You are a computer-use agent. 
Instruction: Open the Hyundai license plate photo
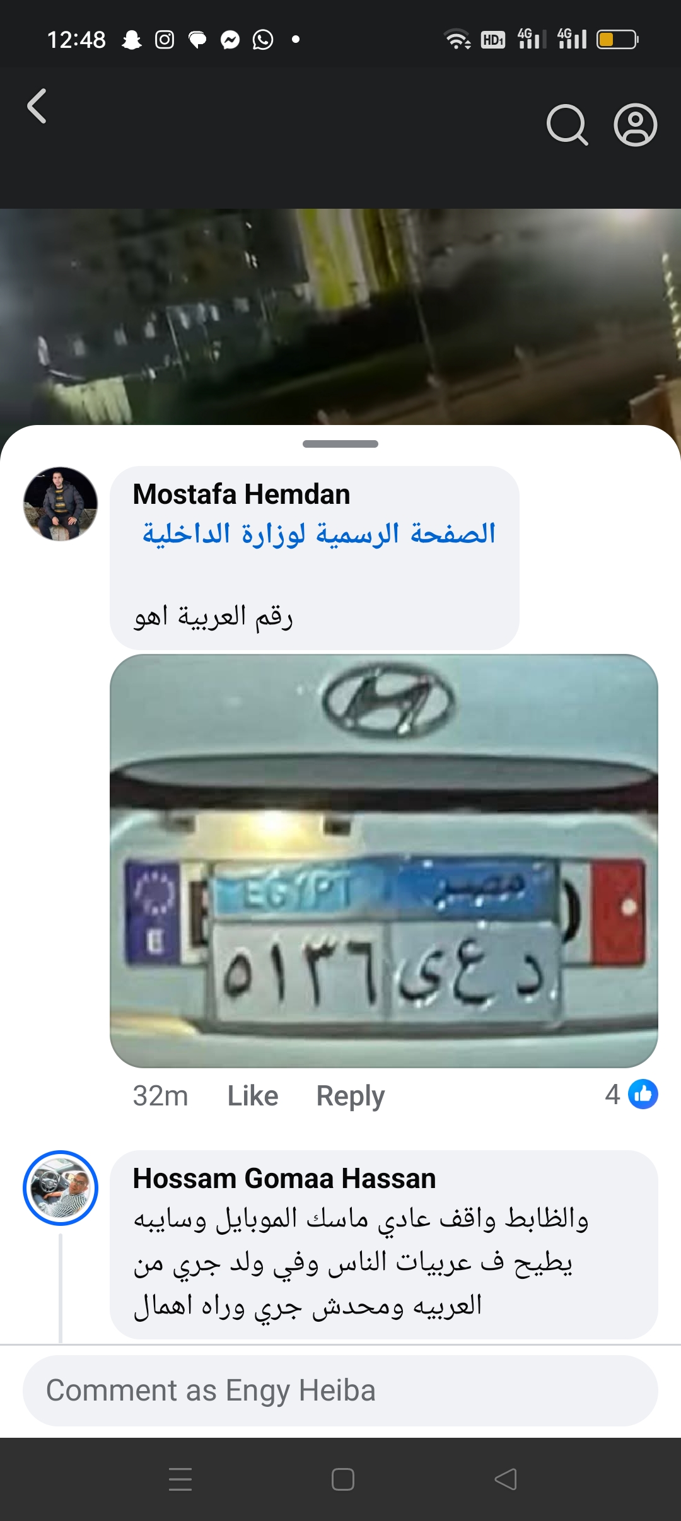tap(384, 861)
